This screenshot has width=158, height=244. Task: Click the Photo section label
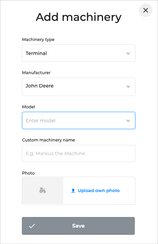point(28,173)
